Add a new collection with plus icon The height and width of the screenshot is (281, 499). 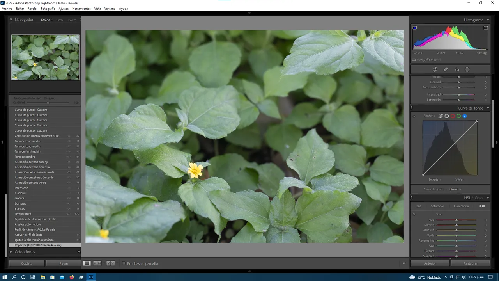tap(79, 252)
